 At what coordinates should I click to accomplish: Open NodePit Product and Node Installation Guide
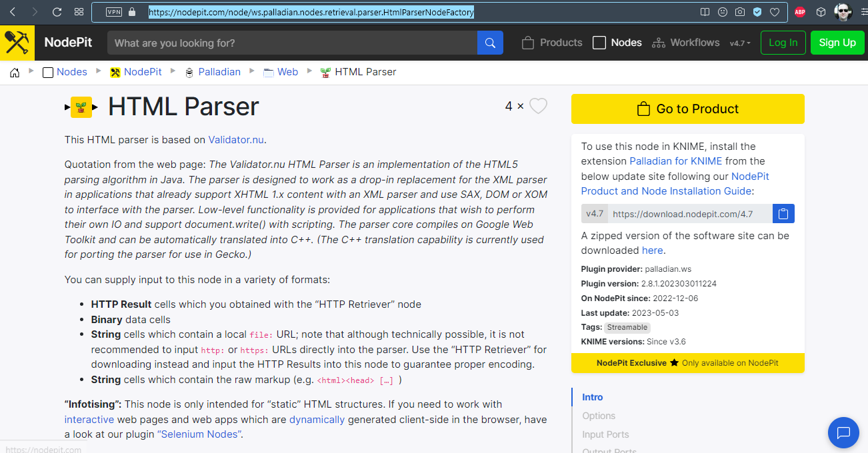675,184
